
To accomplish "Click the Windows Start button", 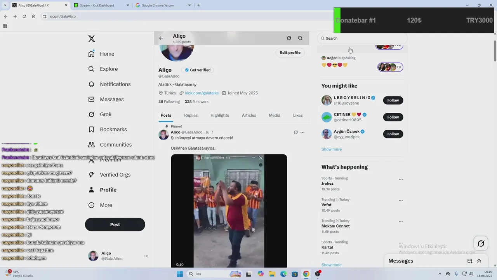I will (180, 274).
